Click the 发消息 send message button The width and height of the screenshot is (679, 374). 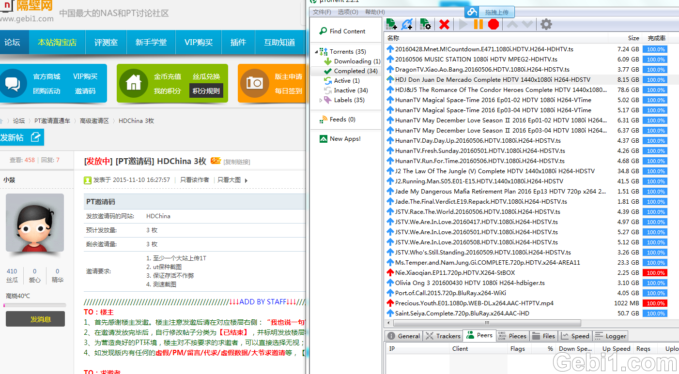34,319
